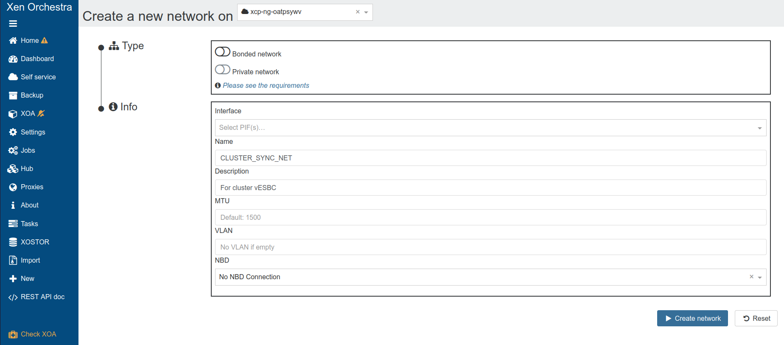Image resolution: width=784 pixels, height=345 pixels.
Task: Click the XOSTOR database icon
Action: (13, 242)
